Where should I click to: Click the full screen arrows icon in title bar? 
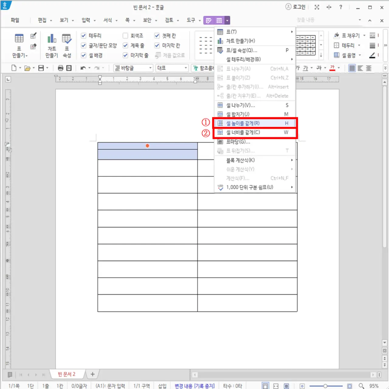click(317, 7)
